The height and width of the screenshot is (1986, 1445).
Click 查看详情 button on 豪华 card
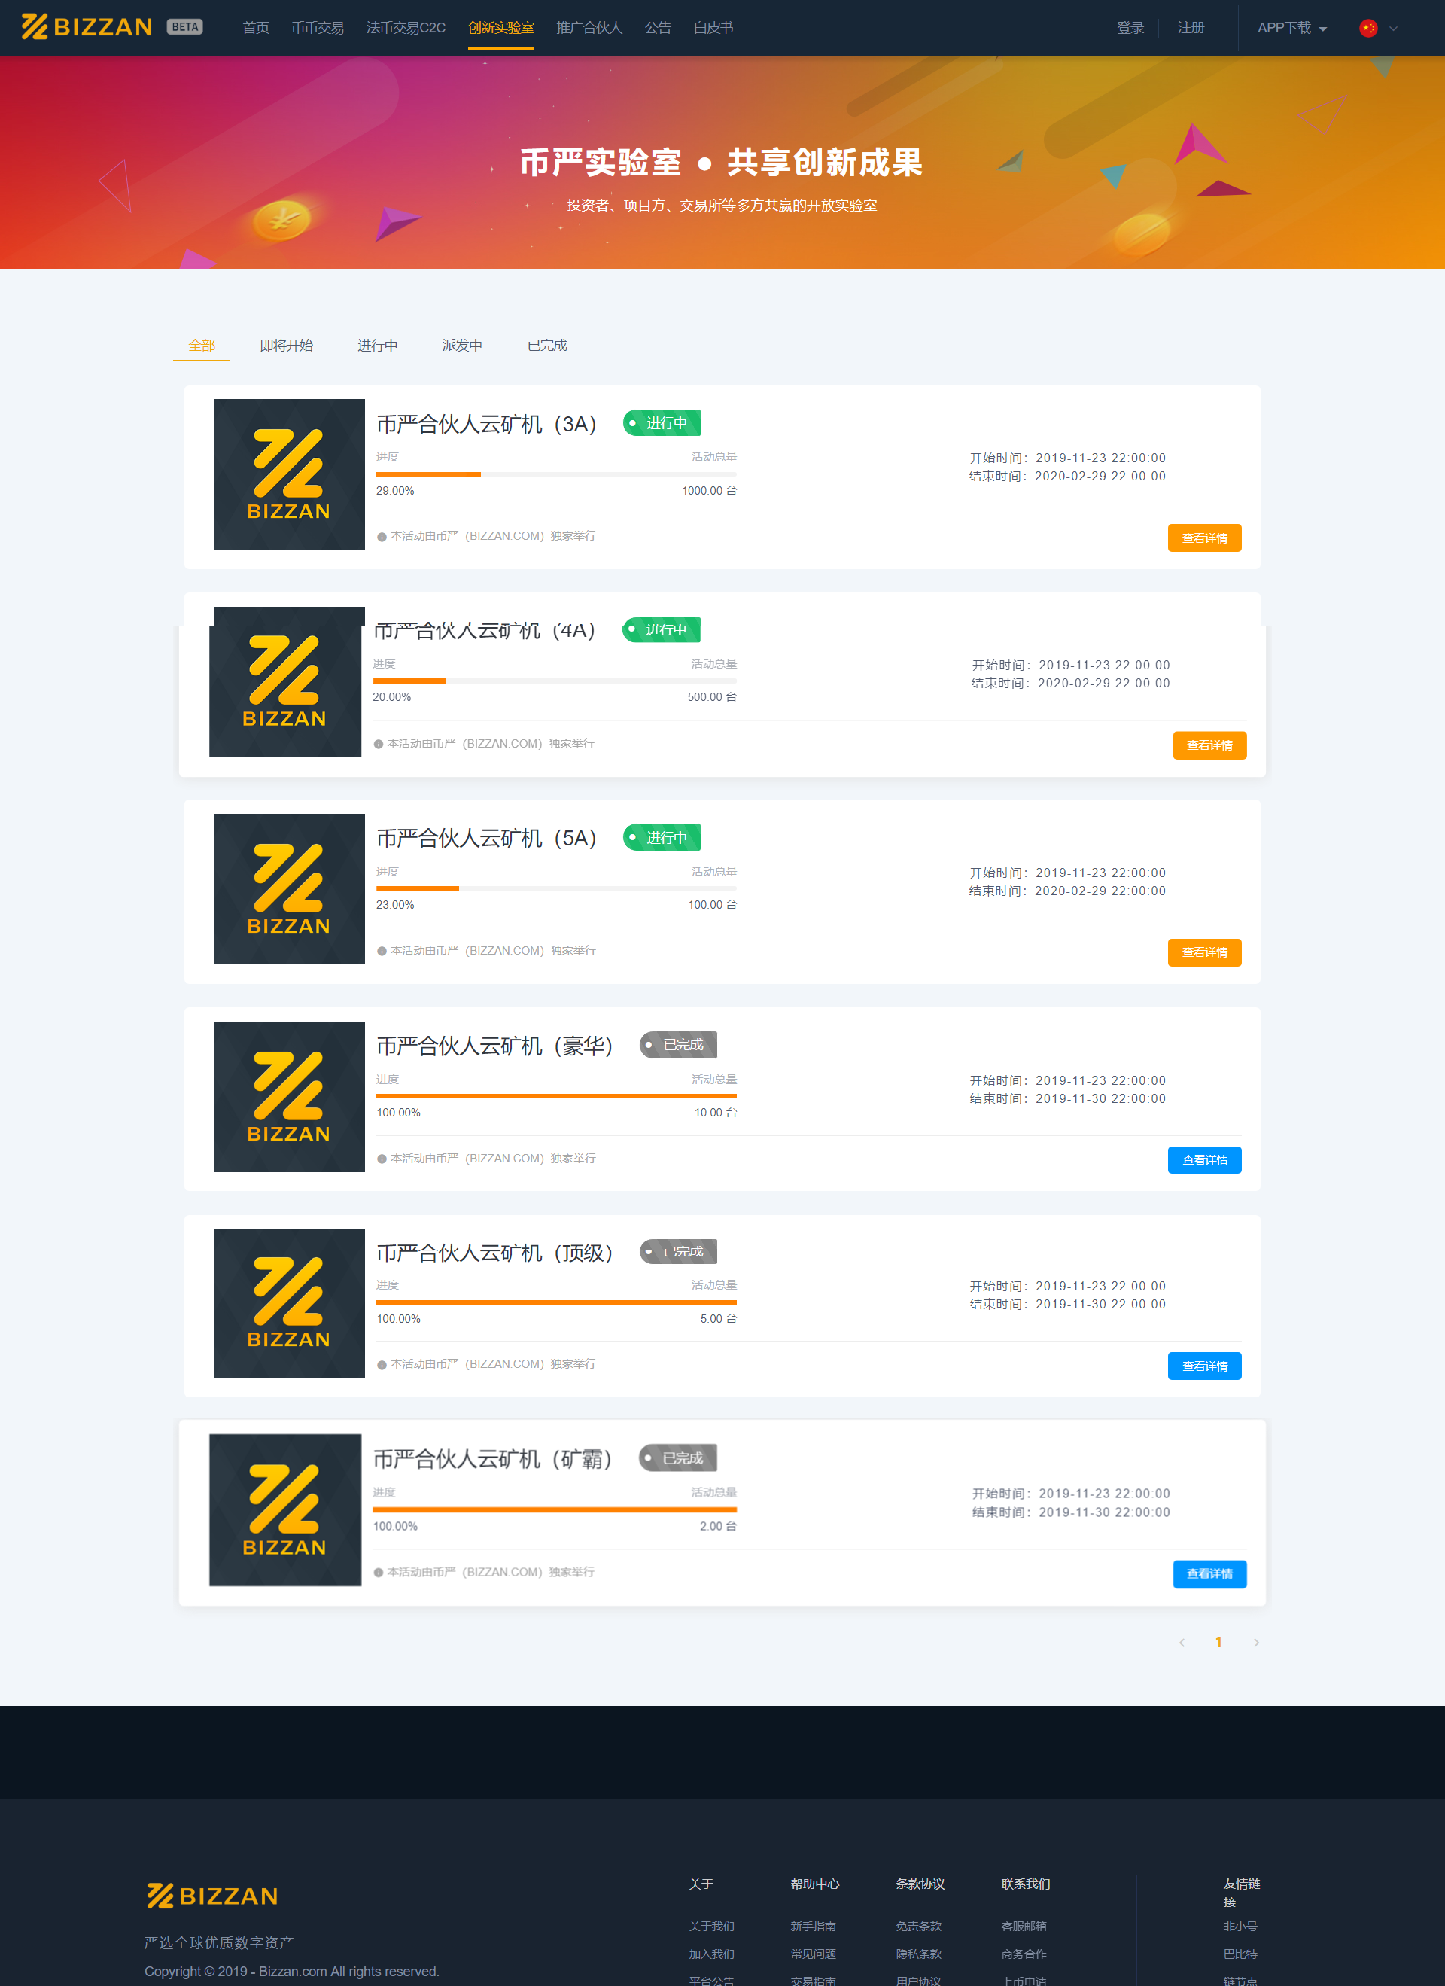[x=1204, y=1161]
